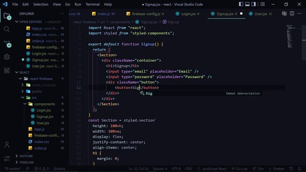
Task: Toggle primary side bar layout icon
Action: click(241, 4)
